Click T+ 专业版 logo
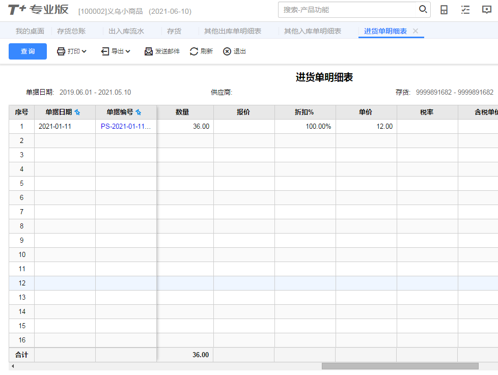Viewport: 498px width, 375px height. pyautogui.click(x=38, y=10)
